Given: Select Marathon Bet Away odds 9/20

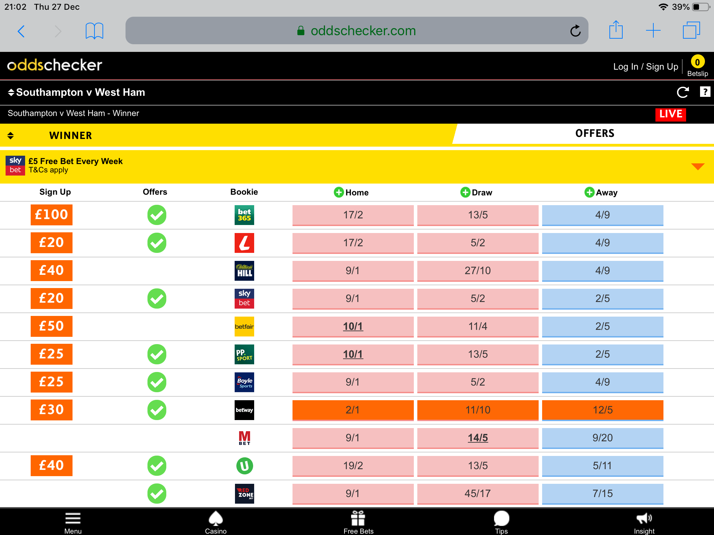Looking at the screenshot, I should pos(602,438).
